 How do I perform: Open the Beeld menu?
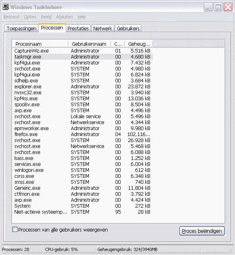pos(46,17)
